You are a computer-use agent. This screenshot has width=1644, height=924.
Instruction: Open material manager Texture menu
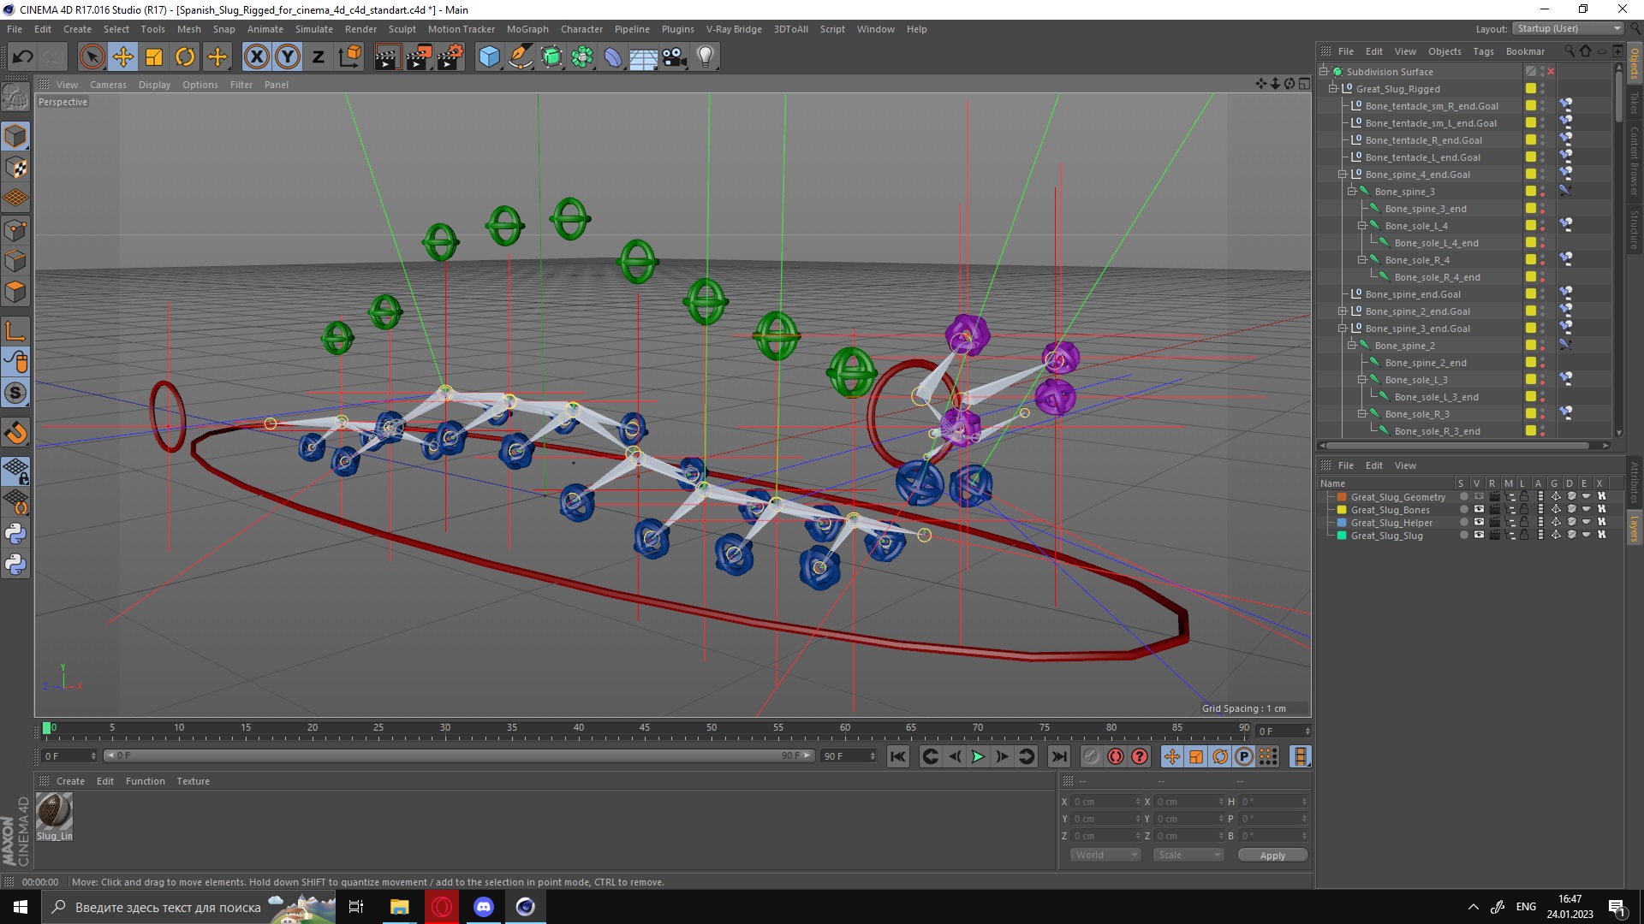click(x=193, y=781)
